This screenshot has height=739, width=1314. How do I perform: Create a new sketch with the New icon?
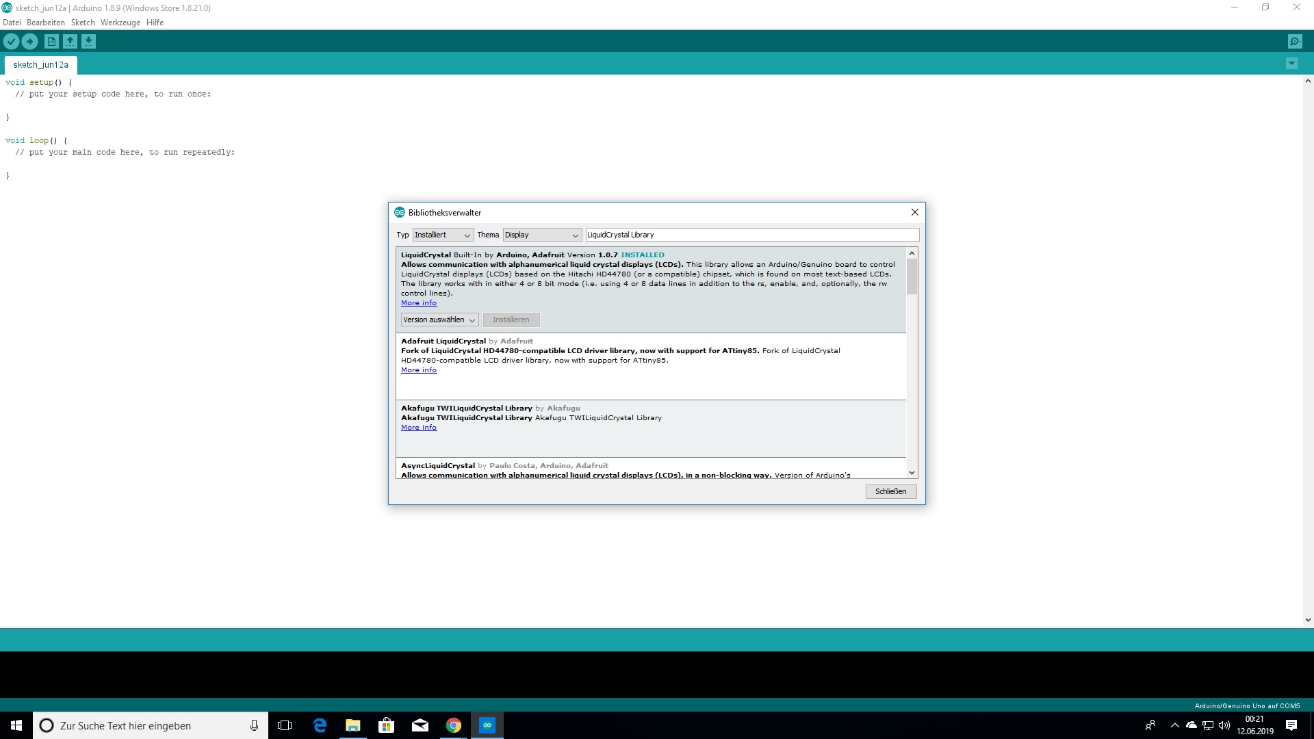point(51,42)
